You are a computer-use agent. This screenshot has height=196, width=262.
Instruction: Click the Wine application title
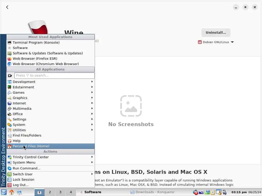(74, 32)
